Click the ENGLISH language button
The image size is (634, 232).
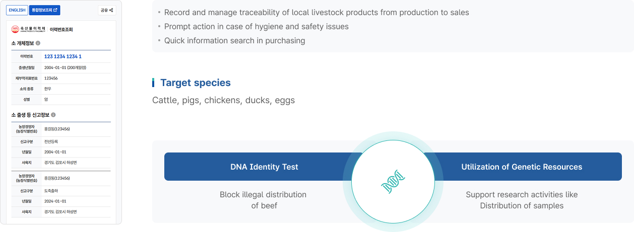pyautogui.click(x=17, y=10)
